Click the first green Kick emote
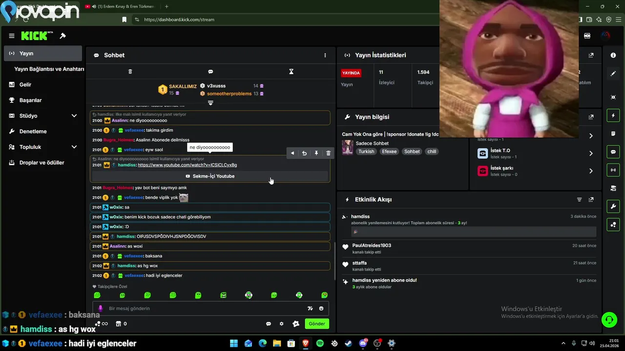The height and width of the screenshot is (351, 625). pyautogui.click(x=97, y=295)
